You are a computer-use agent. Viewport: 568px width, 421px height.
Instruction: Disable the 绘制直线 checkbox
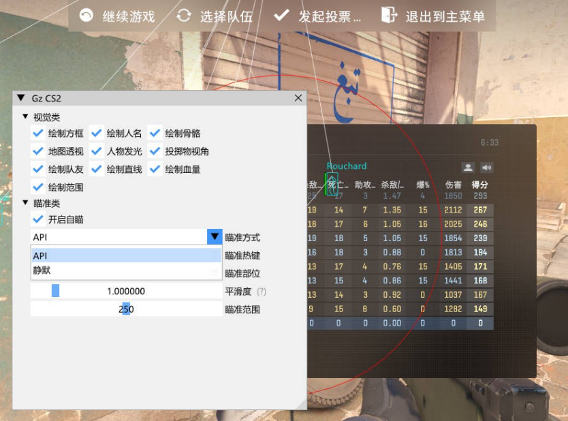[x=96, y=169]
